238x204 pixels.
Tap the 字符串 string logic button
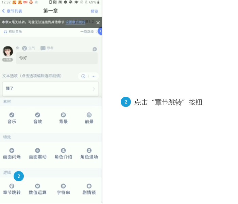[x=63, y=189]
